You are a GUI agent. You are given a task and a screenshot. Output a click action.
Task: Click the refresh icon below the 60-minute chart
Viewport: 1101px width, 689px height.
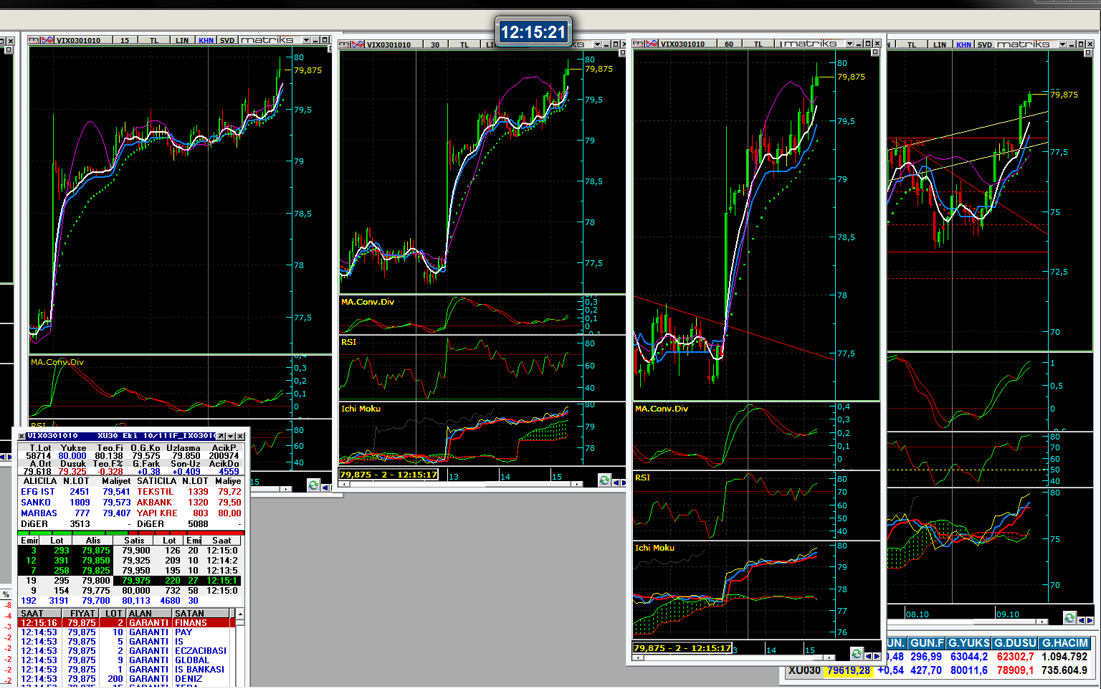[x=857, y=654]
